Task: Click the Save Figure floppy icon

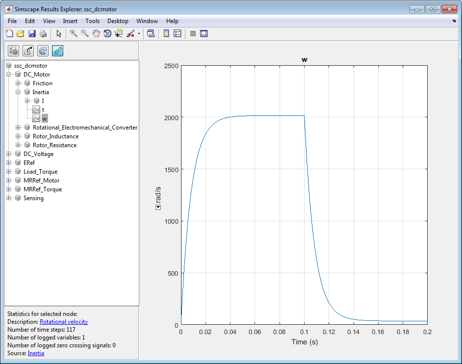Action: (x=32, y=33)
